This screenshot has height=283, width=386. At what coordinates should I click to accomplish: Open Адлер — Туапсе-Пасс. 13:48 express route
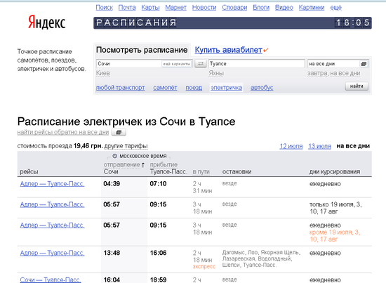52,253
